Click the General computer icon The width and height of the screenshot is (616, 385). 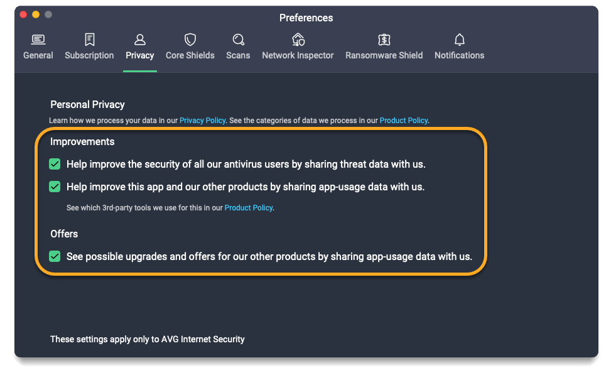tap(38, 40)
